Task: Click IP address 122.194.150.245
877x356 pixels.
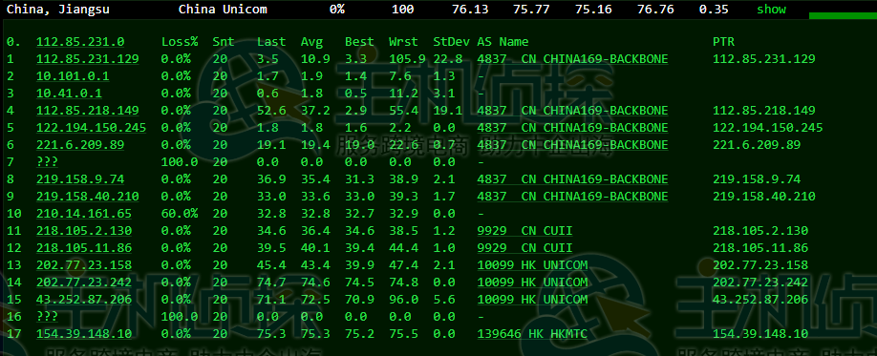Action: tap(91, 128)
